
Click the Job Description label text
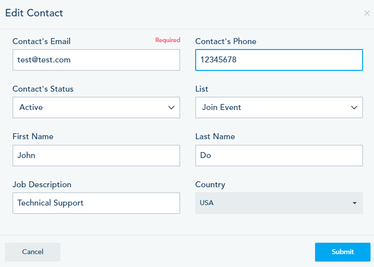point(42,184)
